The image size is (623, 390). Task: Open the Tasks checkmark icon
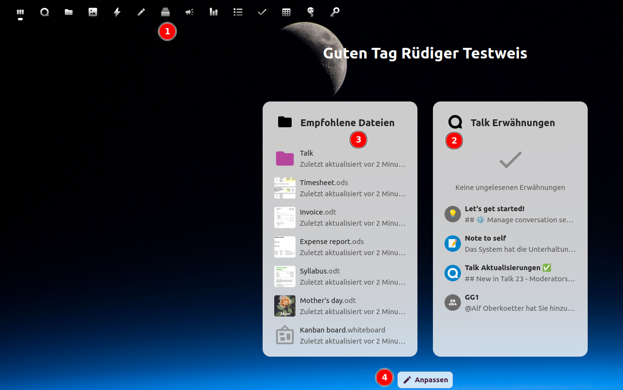click(262, 12)
